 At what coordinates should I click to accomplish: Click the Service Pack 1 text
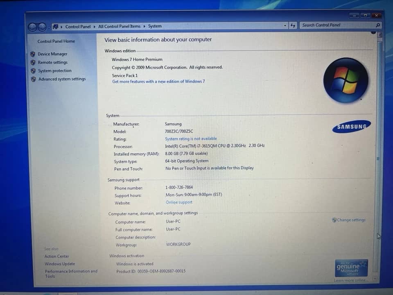[x=124, y=75]
